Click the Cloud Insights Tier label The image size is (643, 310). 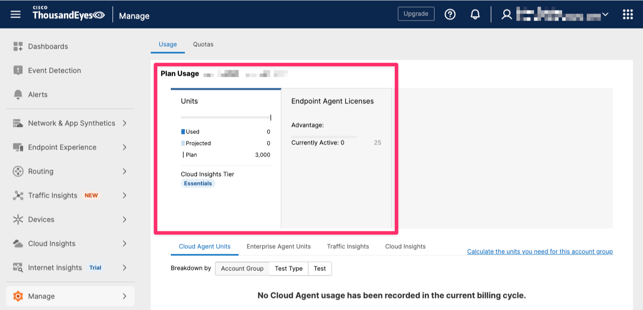pos(207,174)
